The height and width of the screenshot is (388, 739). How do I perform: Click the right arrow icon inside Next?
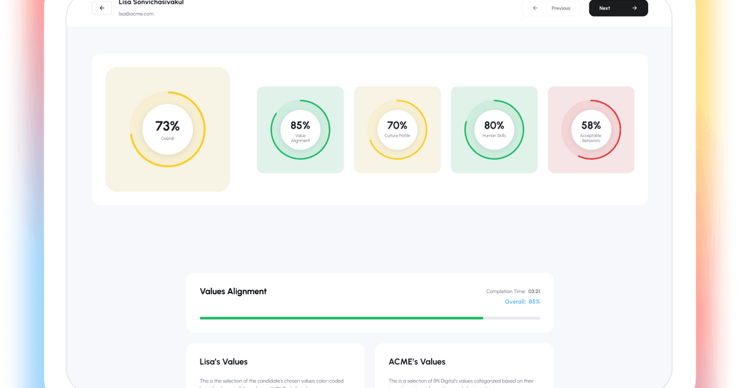point(634,8)
